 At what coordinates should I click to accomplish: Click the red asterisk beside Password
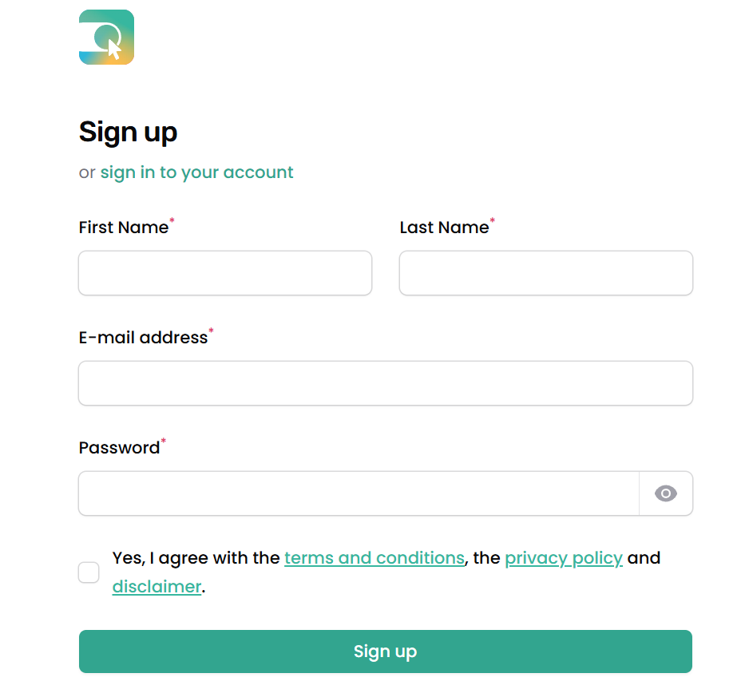click(x=164, y=441)
